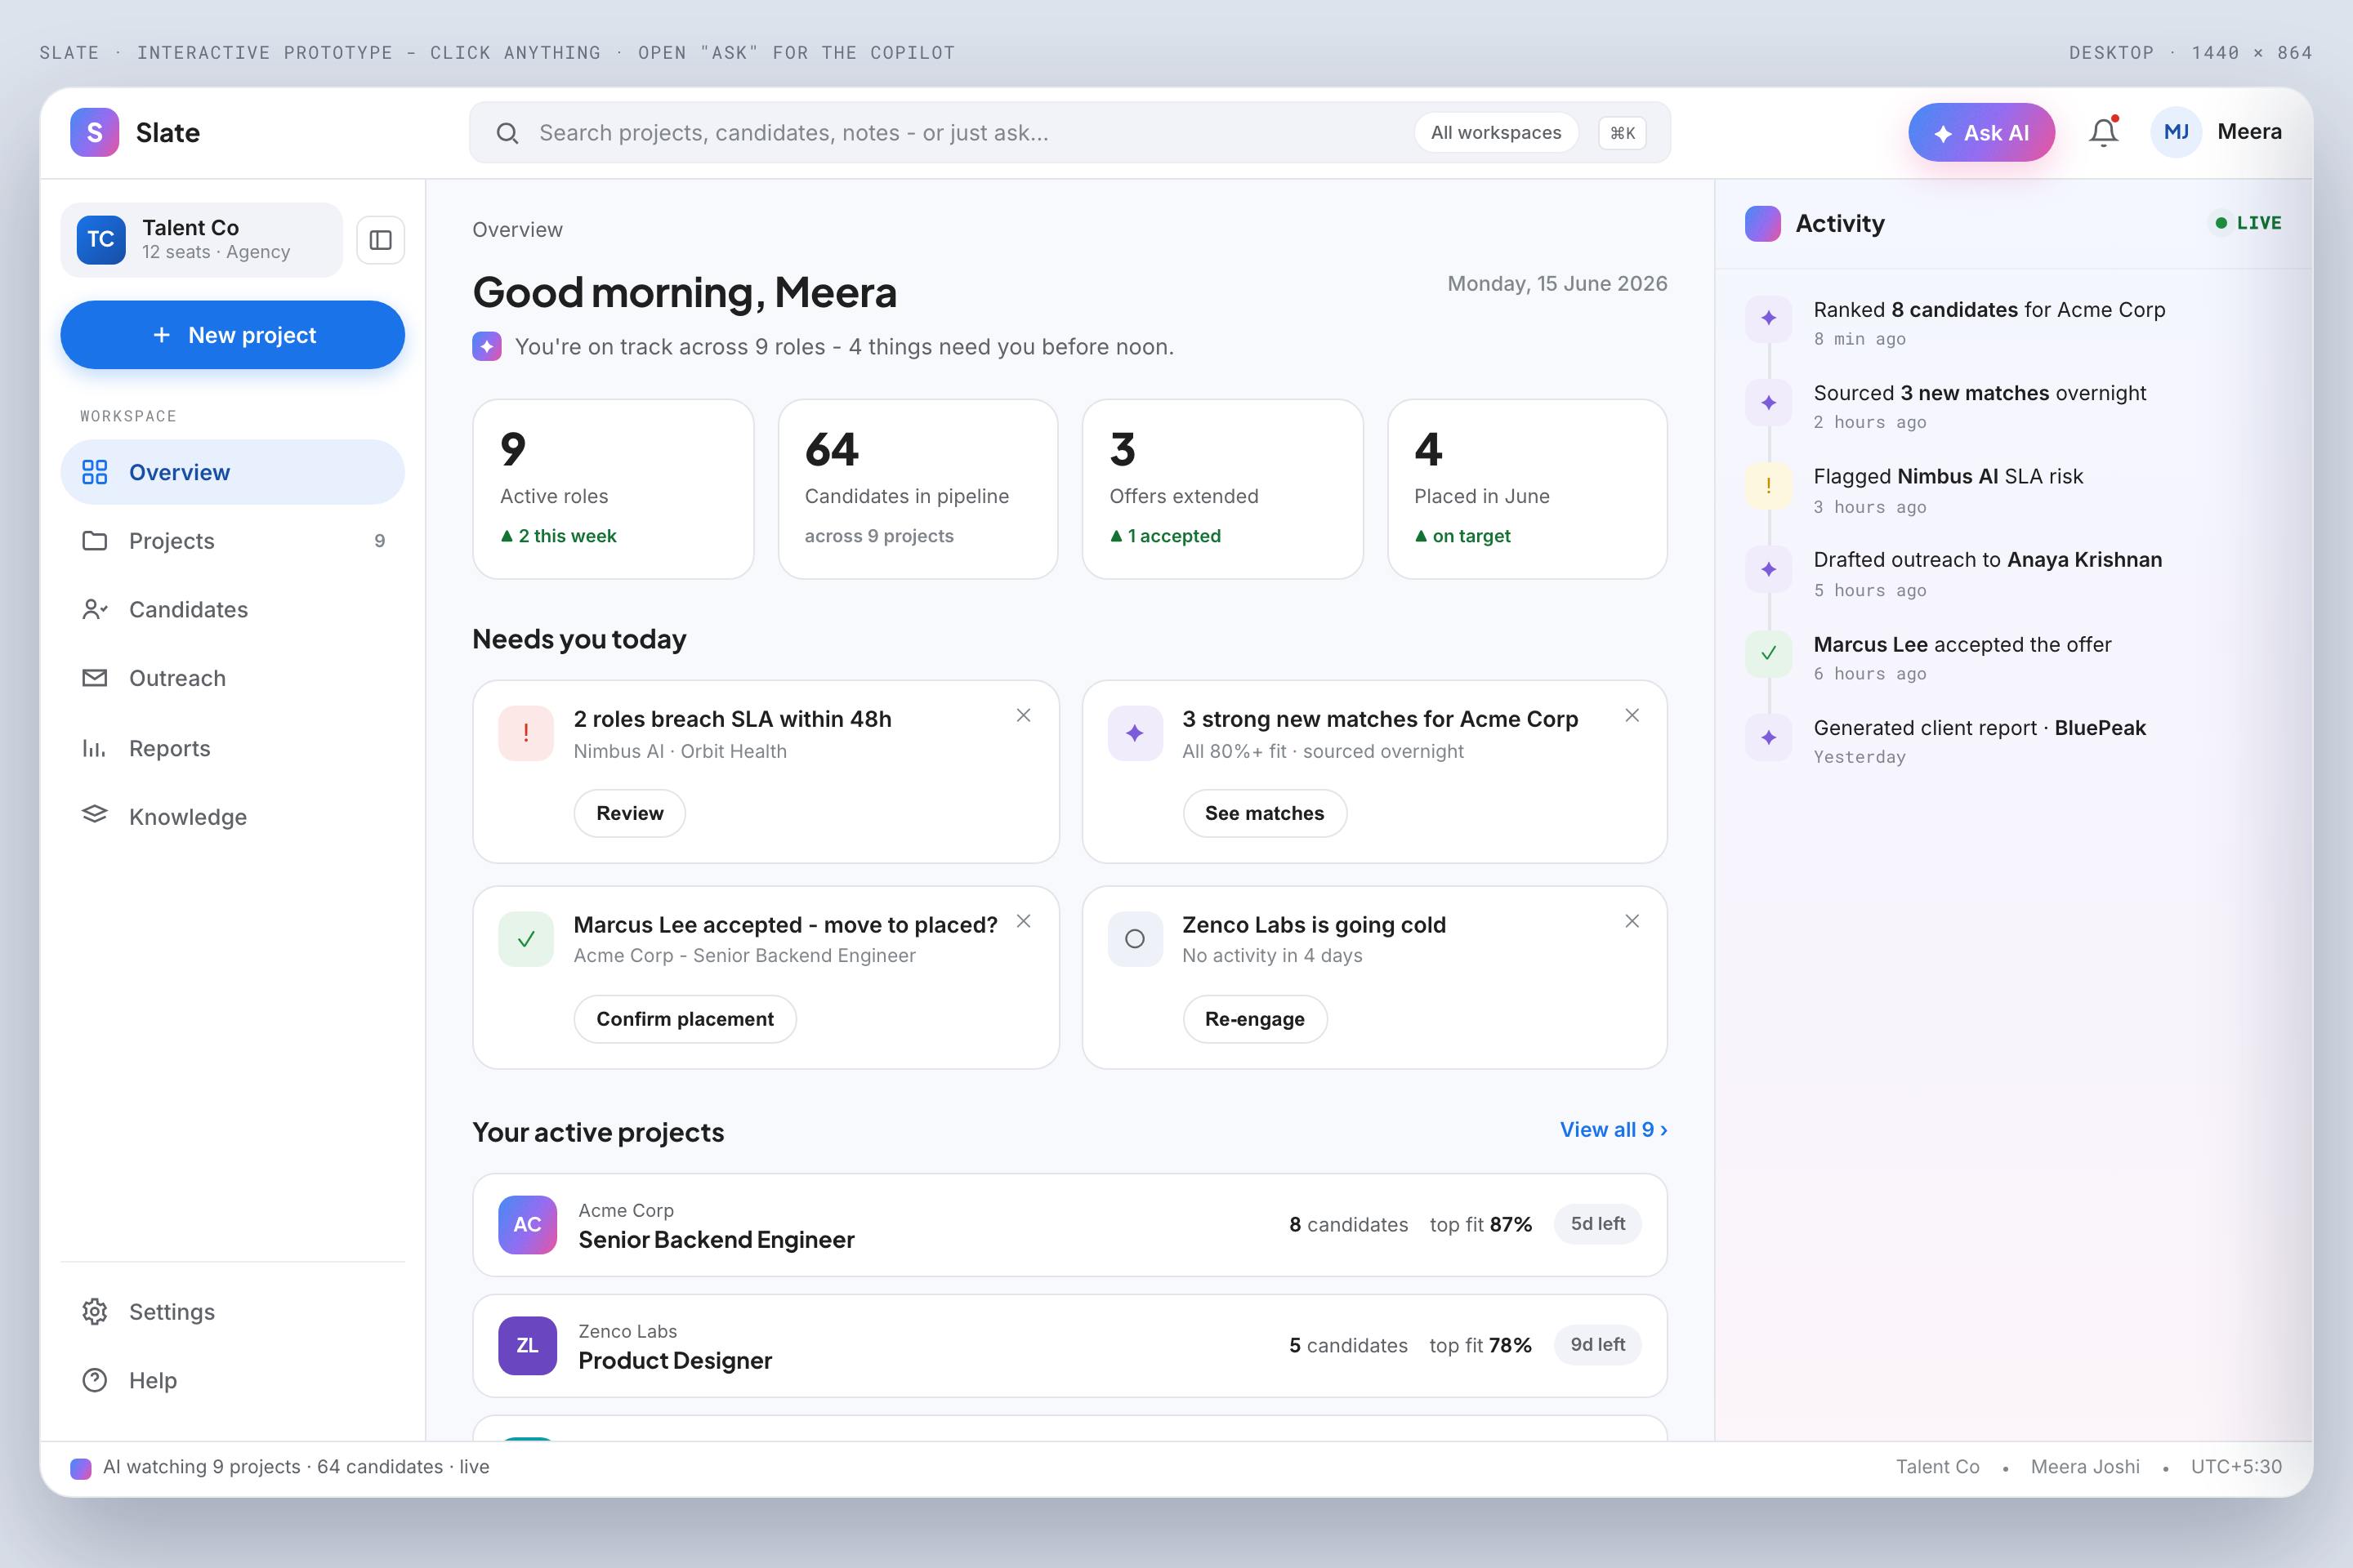
Task: Expand View all 9 projects
Action: click(1614, 1129)
